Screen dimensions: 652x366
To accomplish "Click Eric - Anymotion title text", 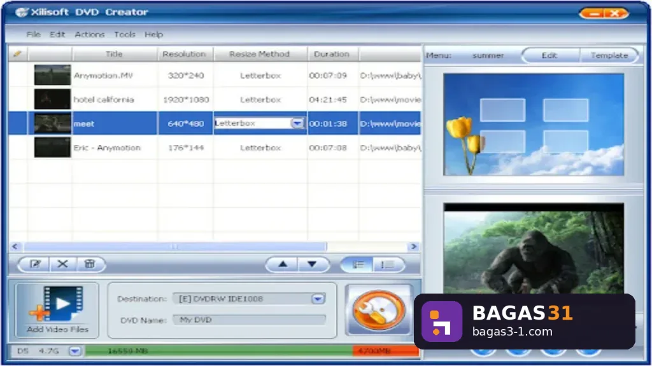I will point(107,147).
